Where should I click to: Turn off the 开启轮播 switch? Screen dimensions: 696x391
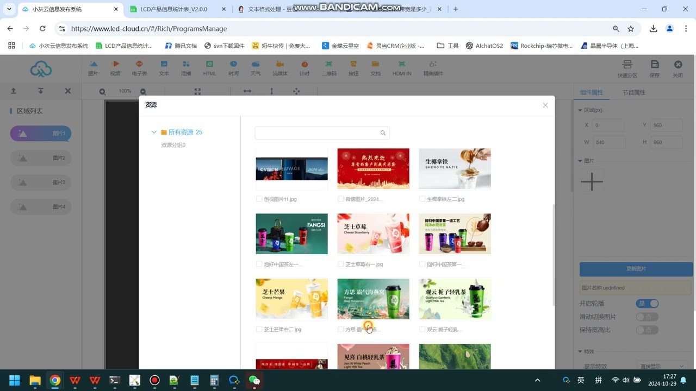point(647,304)
